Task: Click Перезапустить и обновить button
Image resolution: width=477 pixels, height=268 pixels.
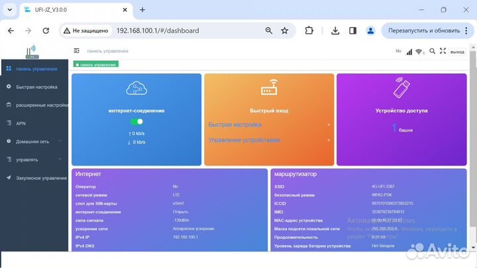Action: coord(423,30)
